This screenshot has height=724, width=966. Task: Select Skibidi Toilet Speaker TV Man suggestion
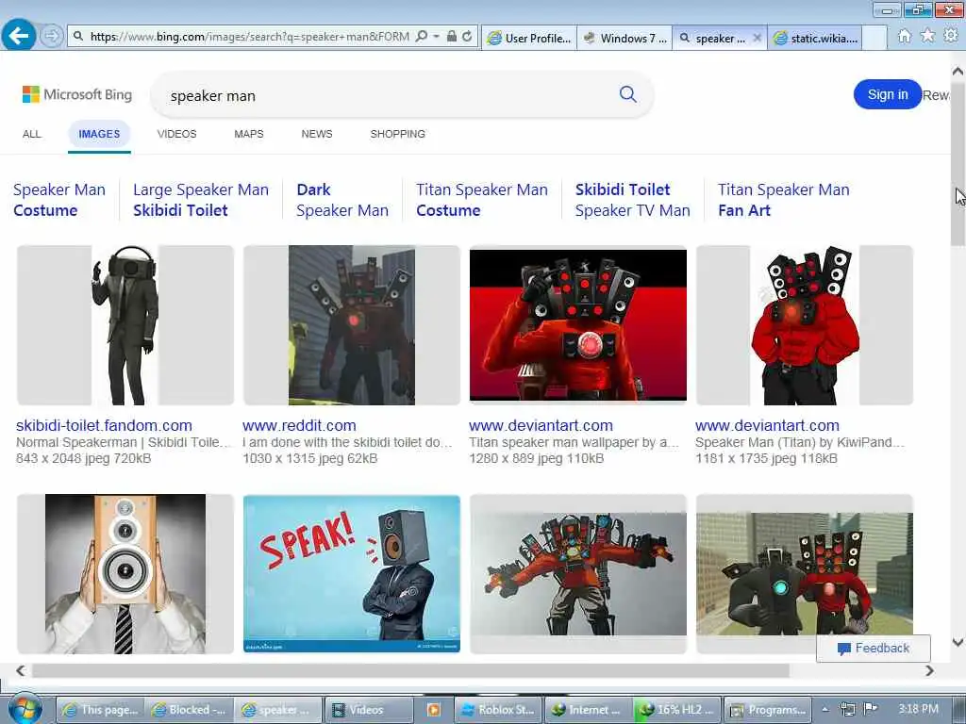pos(633,200)
